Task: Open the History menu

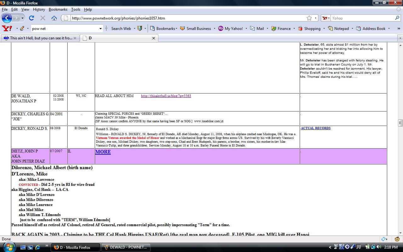Action: [x=39, y=9]
